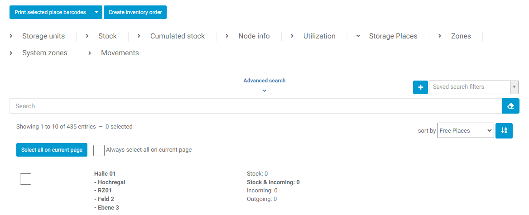Open the sort by Free Places dropdown
This screenshot has height=215, width=529.
click(466, 130)
